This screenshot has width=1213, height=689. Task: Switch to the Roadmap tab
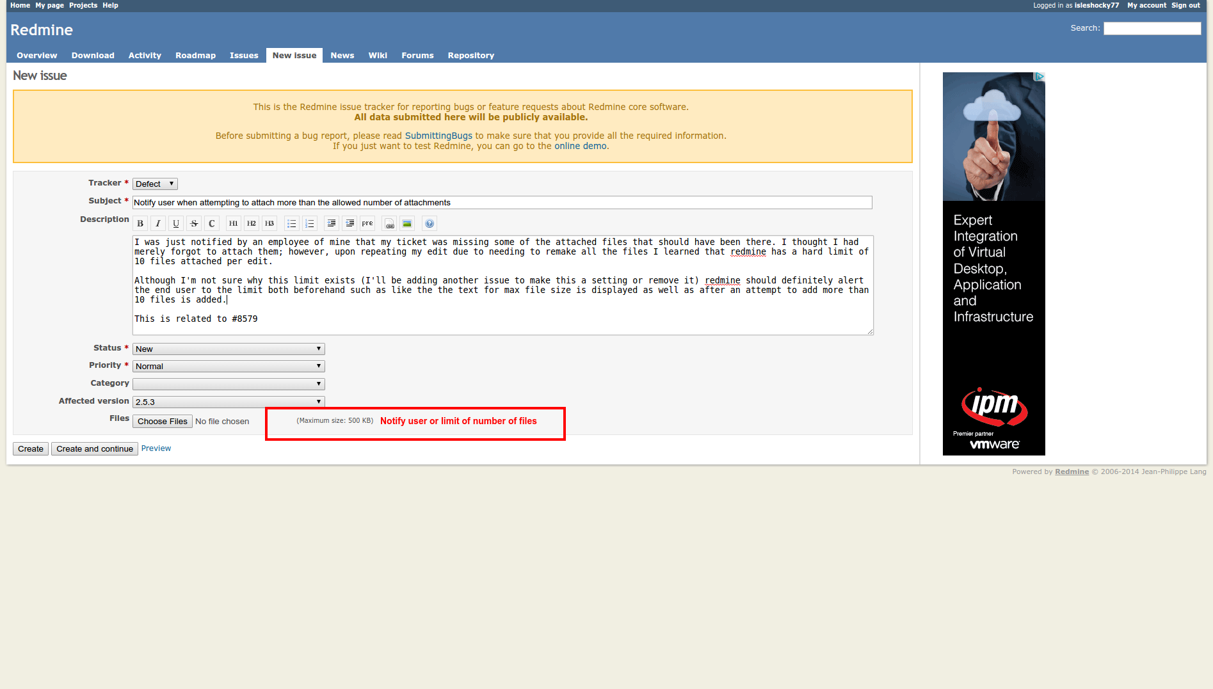coord(195,56)
